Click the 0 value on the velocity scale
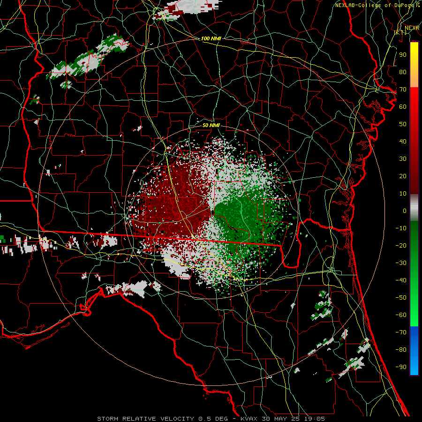 click(405, 211)
